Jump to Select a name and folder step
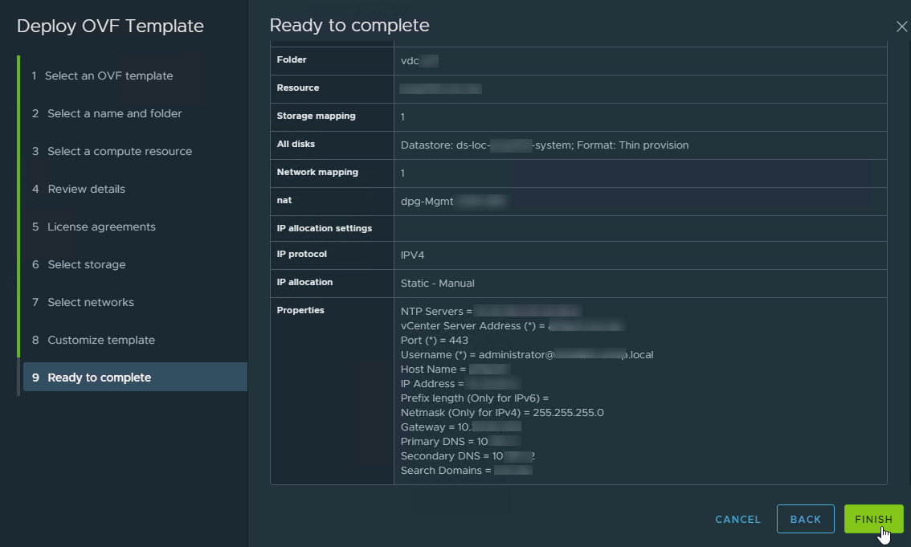Image resolution: width=911 pixels, height=547 pixels. [x=114, y=113]
